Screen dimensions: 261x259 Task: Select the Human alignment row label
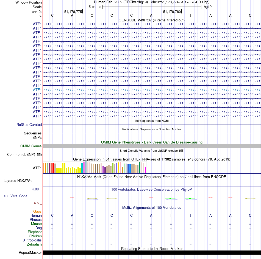[36, 215]
